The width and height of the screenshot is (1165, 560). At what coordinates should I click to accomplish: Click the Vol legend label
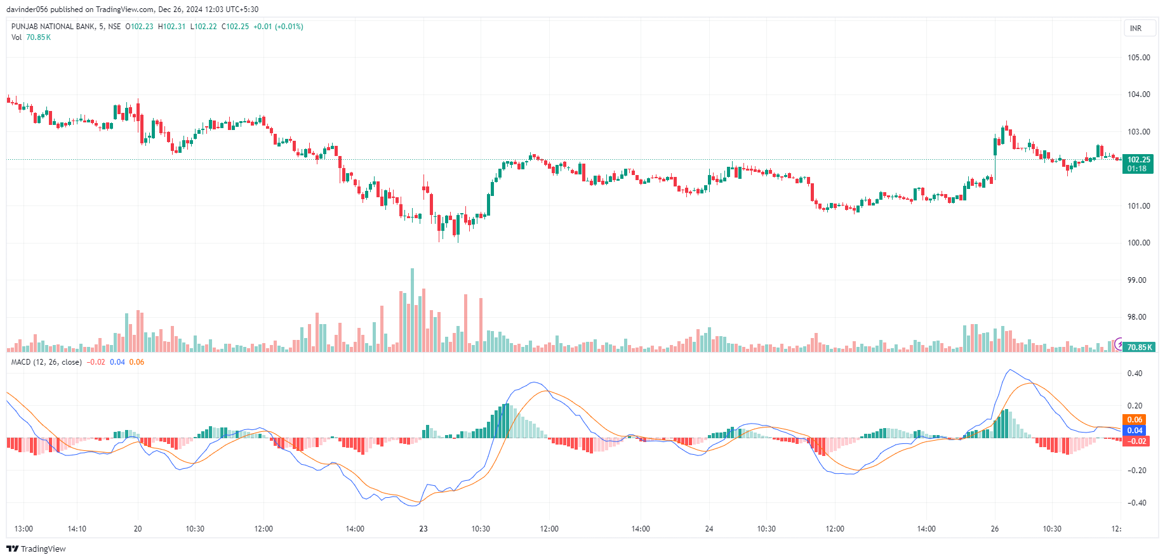pos(17,37)
